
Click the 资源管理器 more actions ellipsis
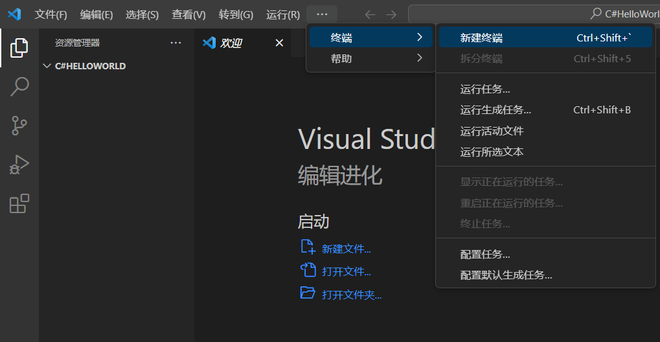176,43
